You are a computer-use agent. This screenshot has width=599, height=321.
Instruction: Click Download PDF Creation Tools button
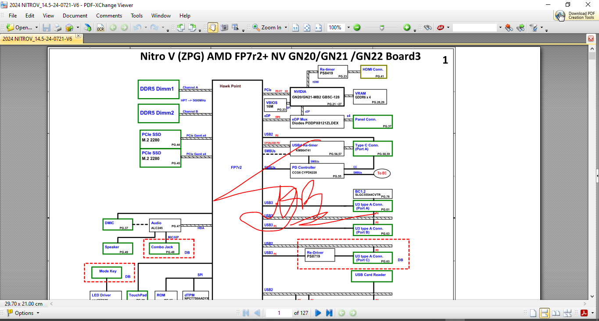575,15
